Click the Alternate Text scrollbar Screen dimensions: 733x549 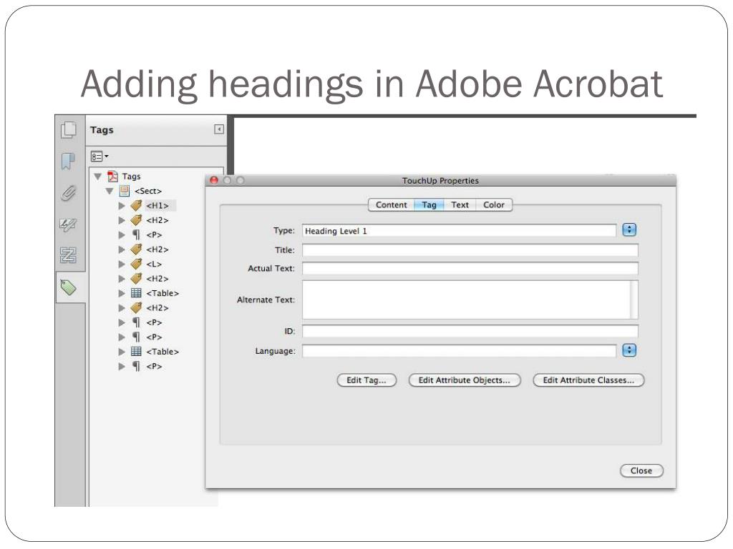click(x=634, y=300)
